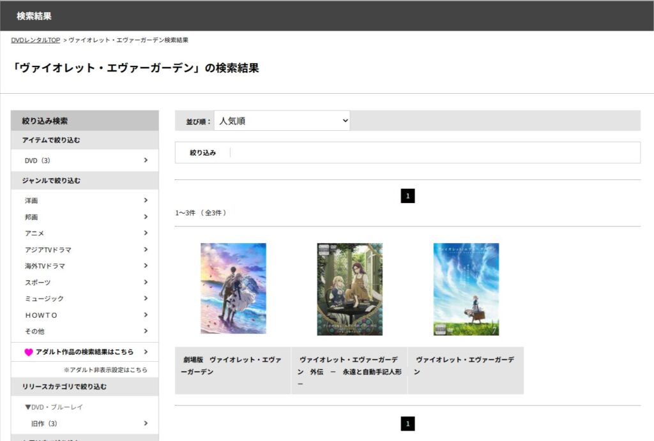Click the chevron beside 洋画
The height and width of the screenshot is (441, 654).
pos(146,200)
